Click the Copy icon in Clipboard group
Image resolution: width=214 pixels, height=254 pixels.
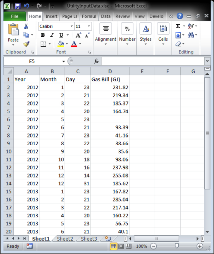(x=26, y=35)
